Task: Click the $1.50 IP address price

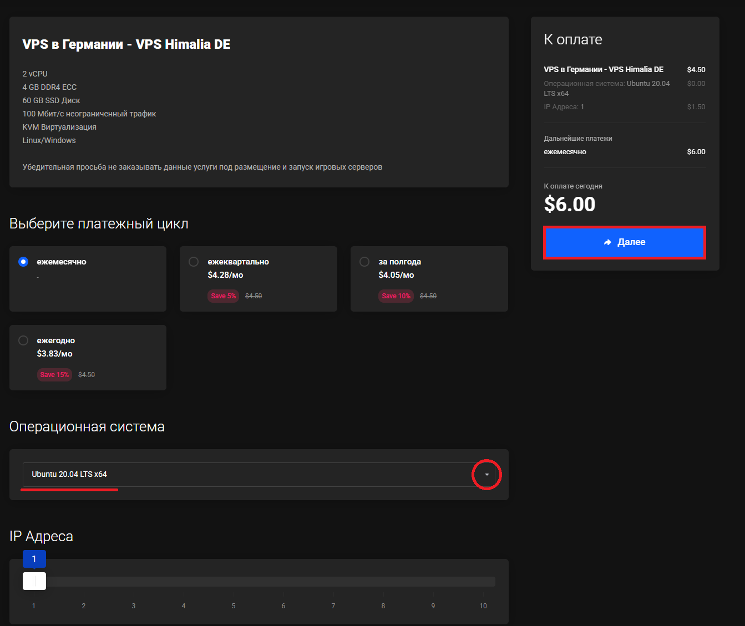Action: [696, 107]
